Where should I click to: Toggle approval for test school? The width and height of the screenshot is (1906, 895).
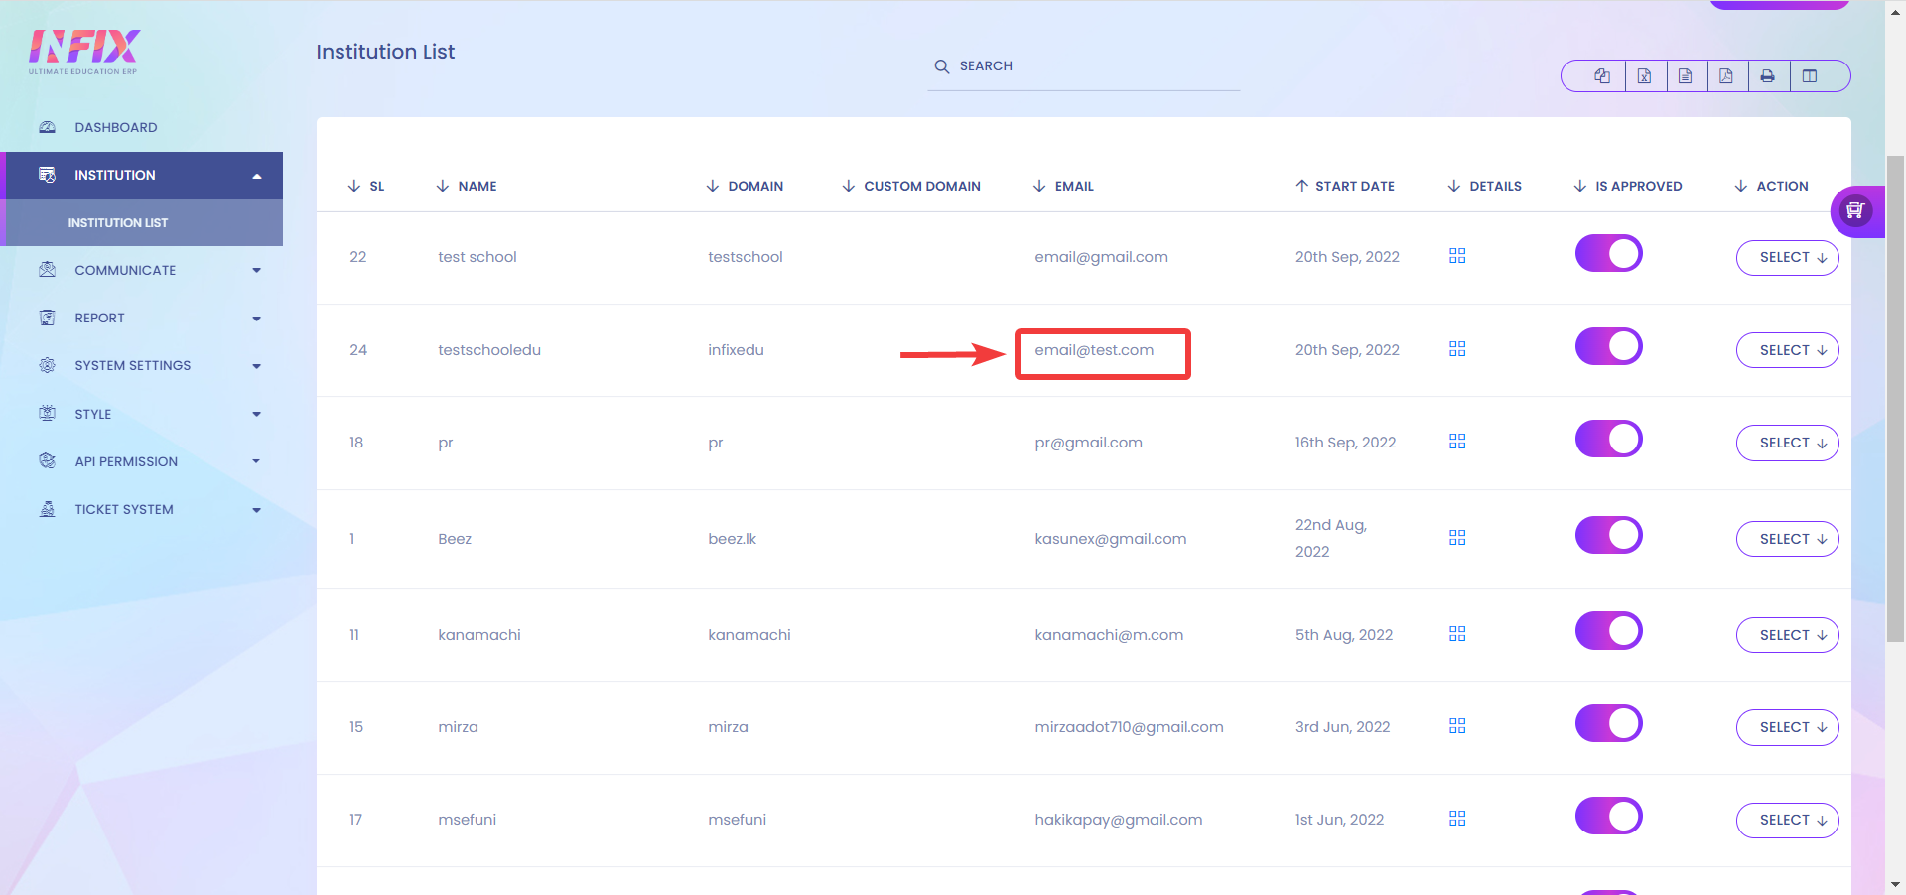tap(1609, 254)
